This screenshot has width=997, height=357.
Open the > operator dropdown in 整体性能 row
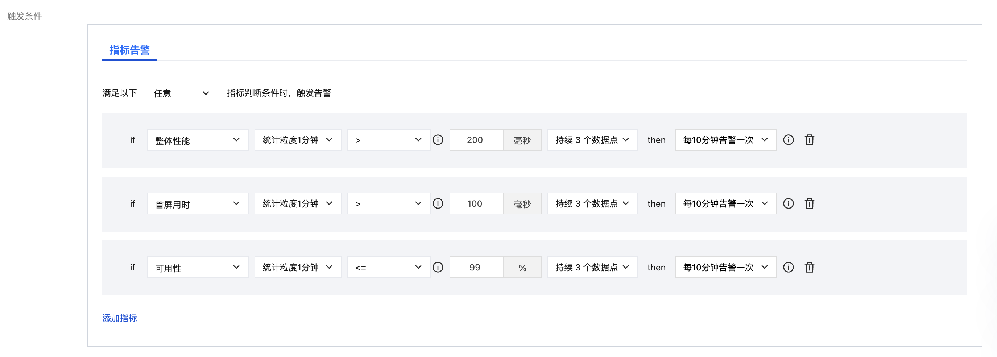coord(389,140)
